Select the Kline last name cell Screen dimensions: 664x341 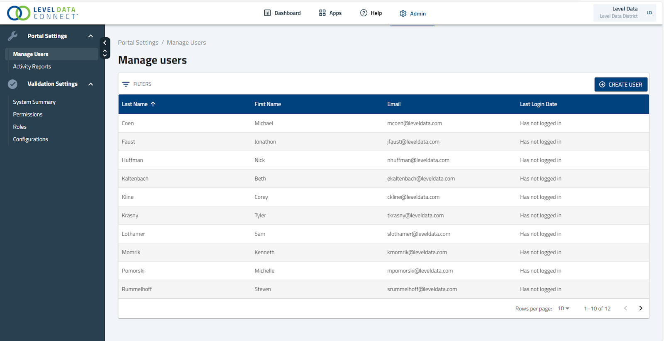coord(127,197)
